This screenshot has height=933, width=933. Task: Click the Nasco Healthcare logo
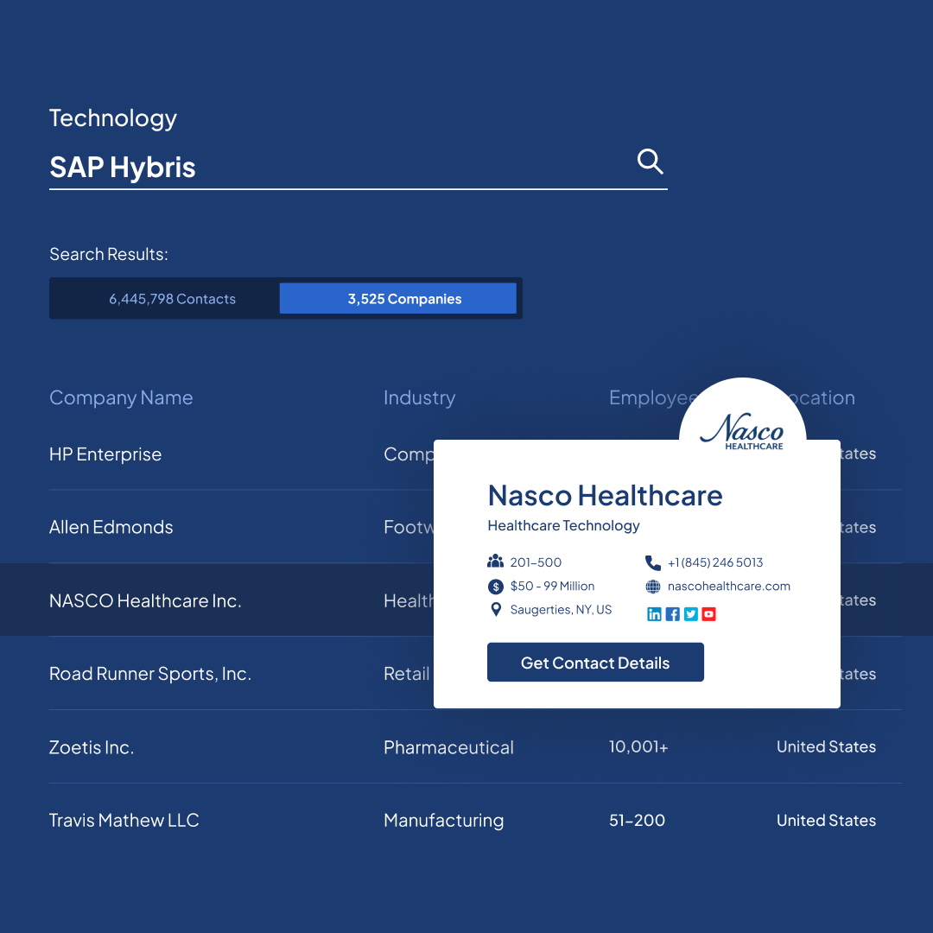(742, 431)
